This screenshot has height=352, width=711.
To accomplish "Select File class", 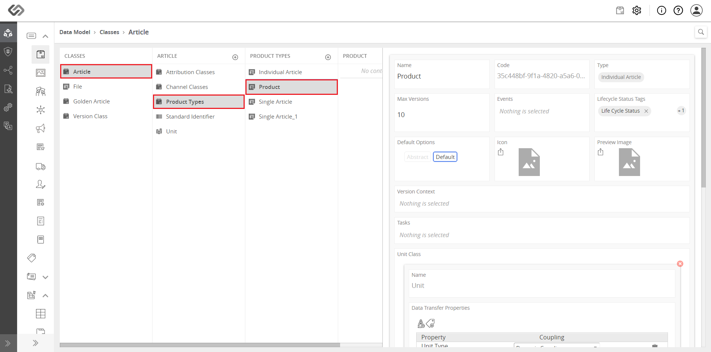I will click(x=106, y=86).
